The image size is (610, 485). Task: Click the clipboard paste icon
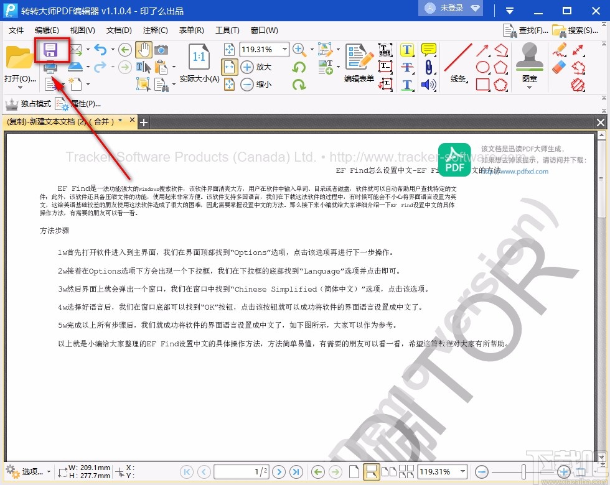(161, 67)
